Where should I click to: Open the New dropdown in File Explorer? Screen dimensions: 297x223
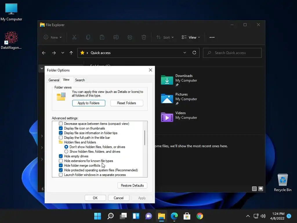click(53, 37)
